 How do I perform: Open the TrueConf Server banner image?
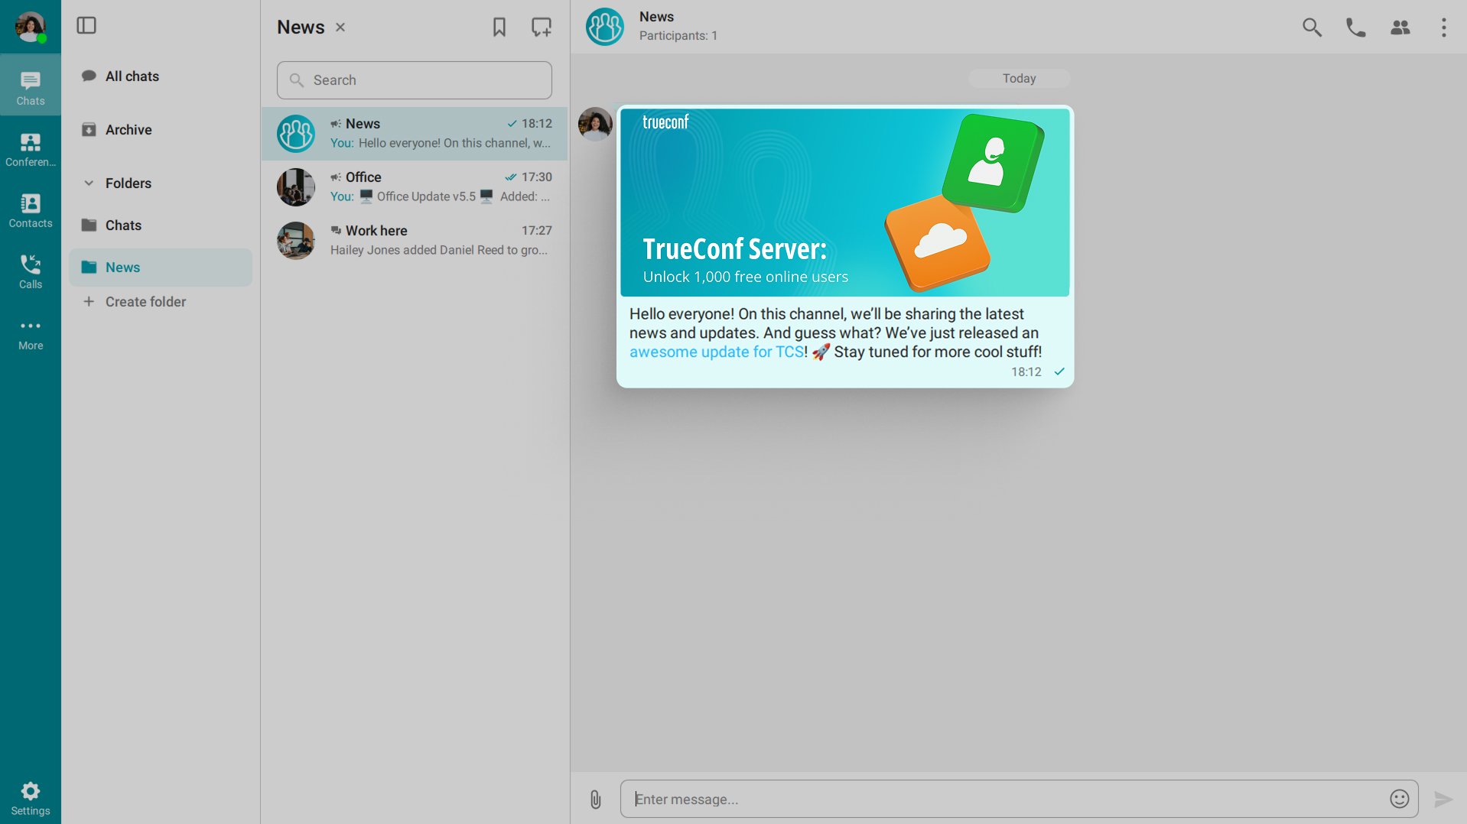click(x=845, y=203)
